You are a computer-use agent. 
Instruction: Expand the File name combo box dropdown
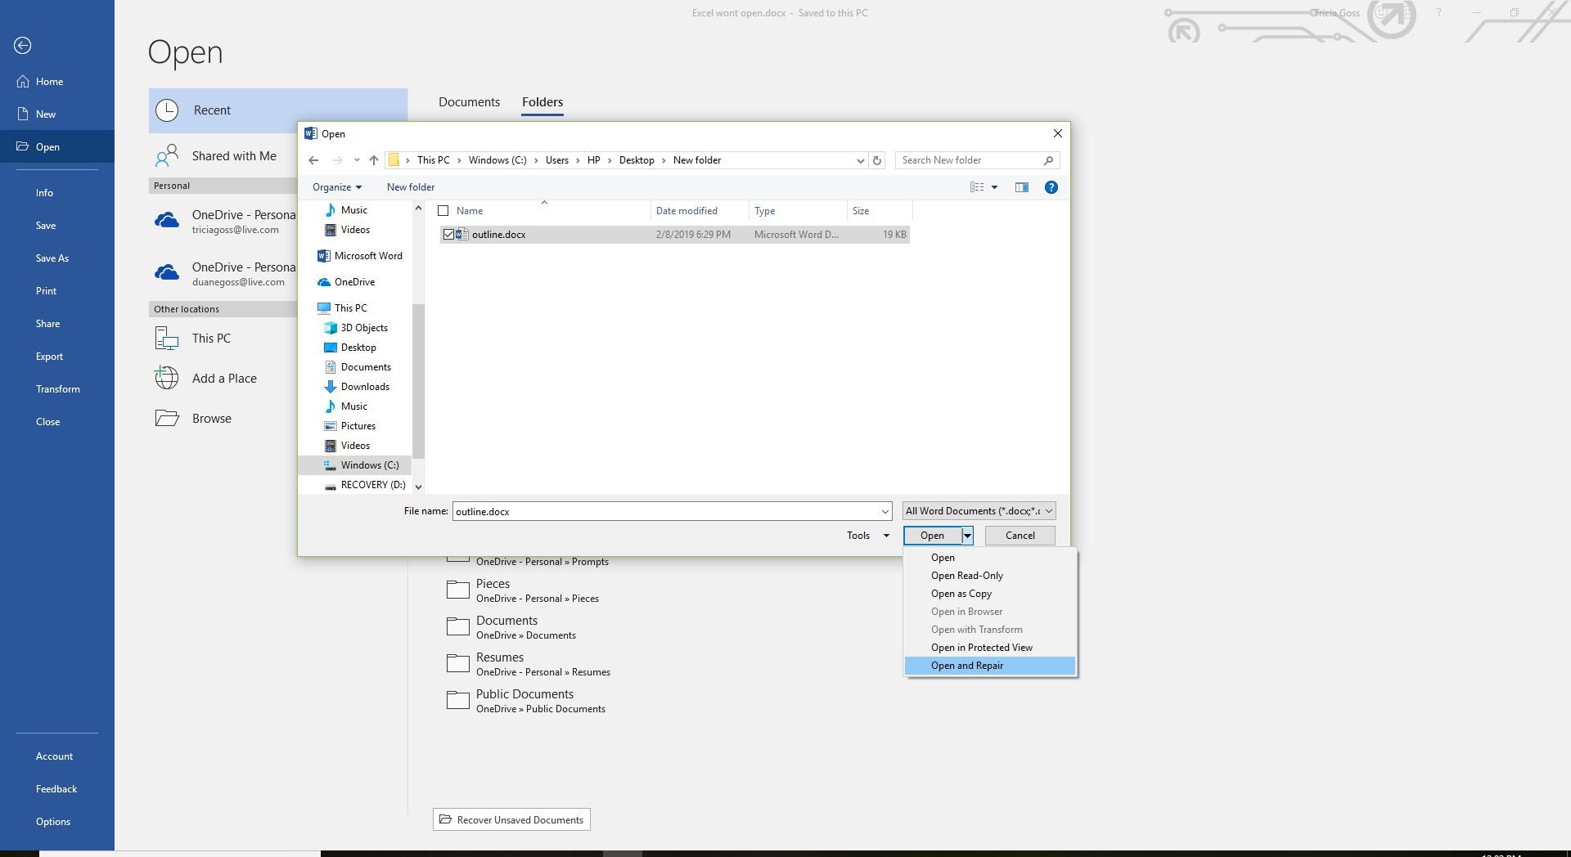pos(885,512)
